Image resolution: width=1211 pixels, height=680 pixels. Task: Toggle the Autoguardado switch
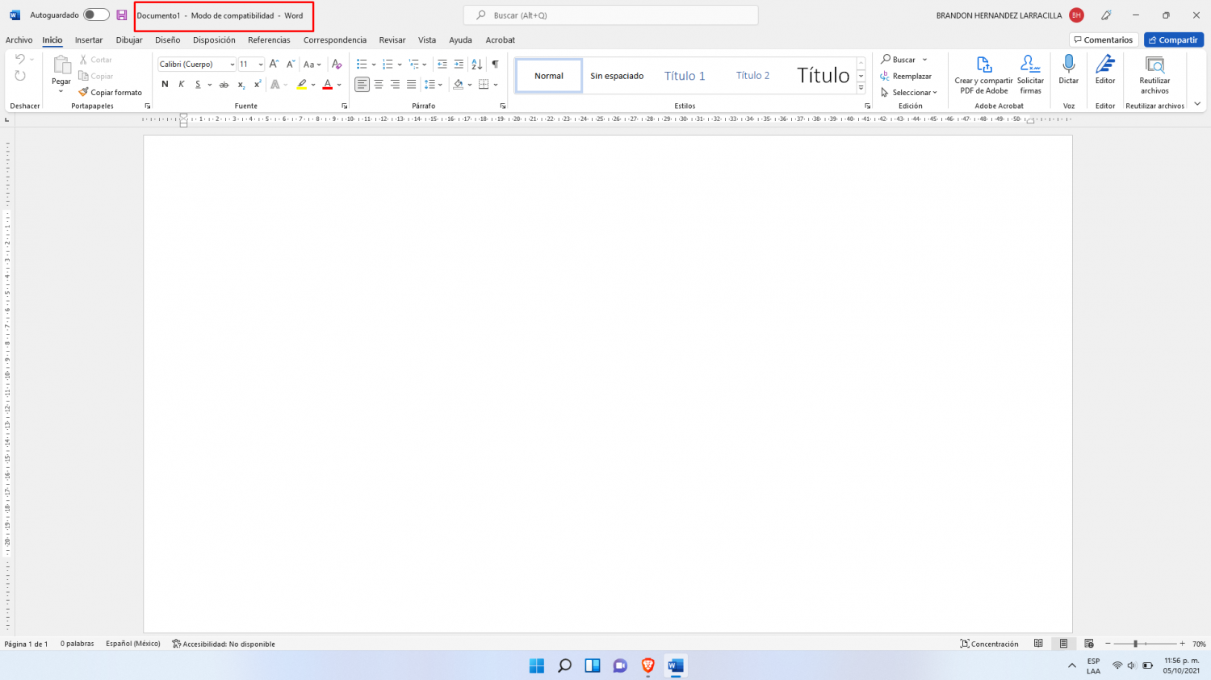(x=96, y=15)
